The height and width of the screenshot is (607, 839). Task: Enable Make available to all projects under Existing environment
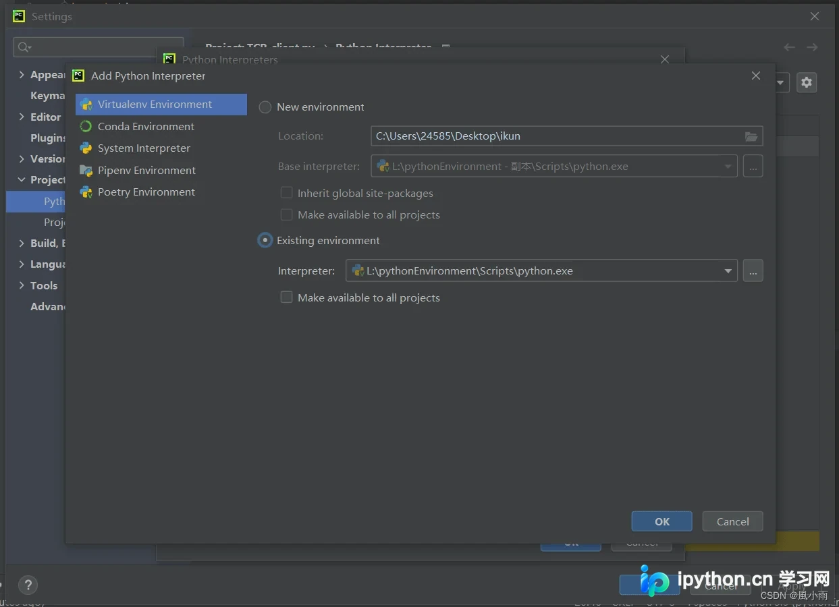(x=286, y=297)
